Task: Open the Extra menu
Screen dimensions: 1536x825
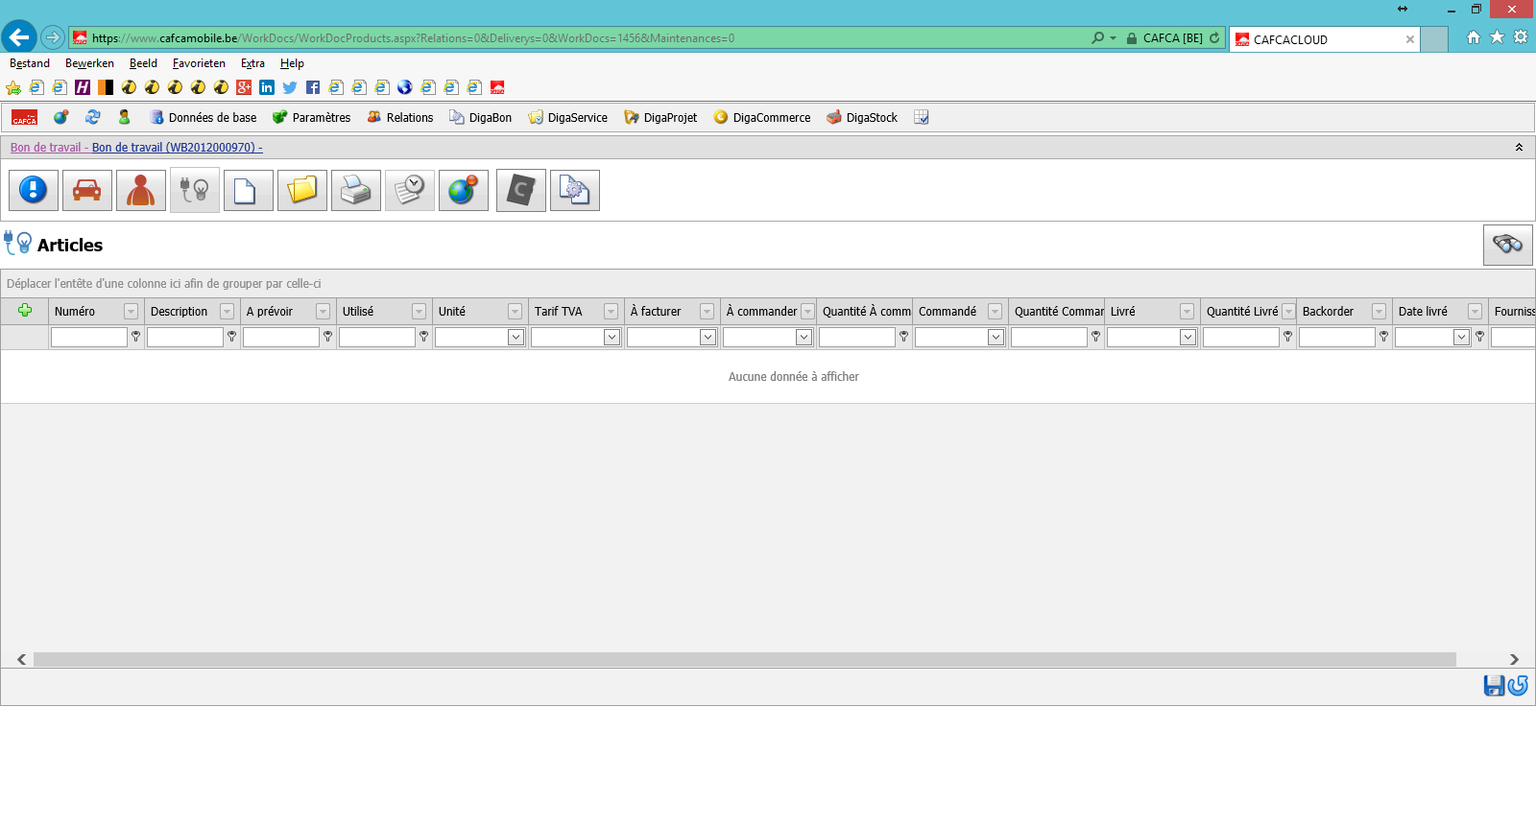Action: click(252, 63)
